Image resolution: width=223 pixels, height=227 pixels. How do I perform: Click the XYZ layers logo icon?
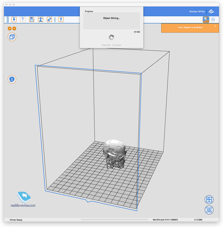pyautogui.click(x=211, y=12)
